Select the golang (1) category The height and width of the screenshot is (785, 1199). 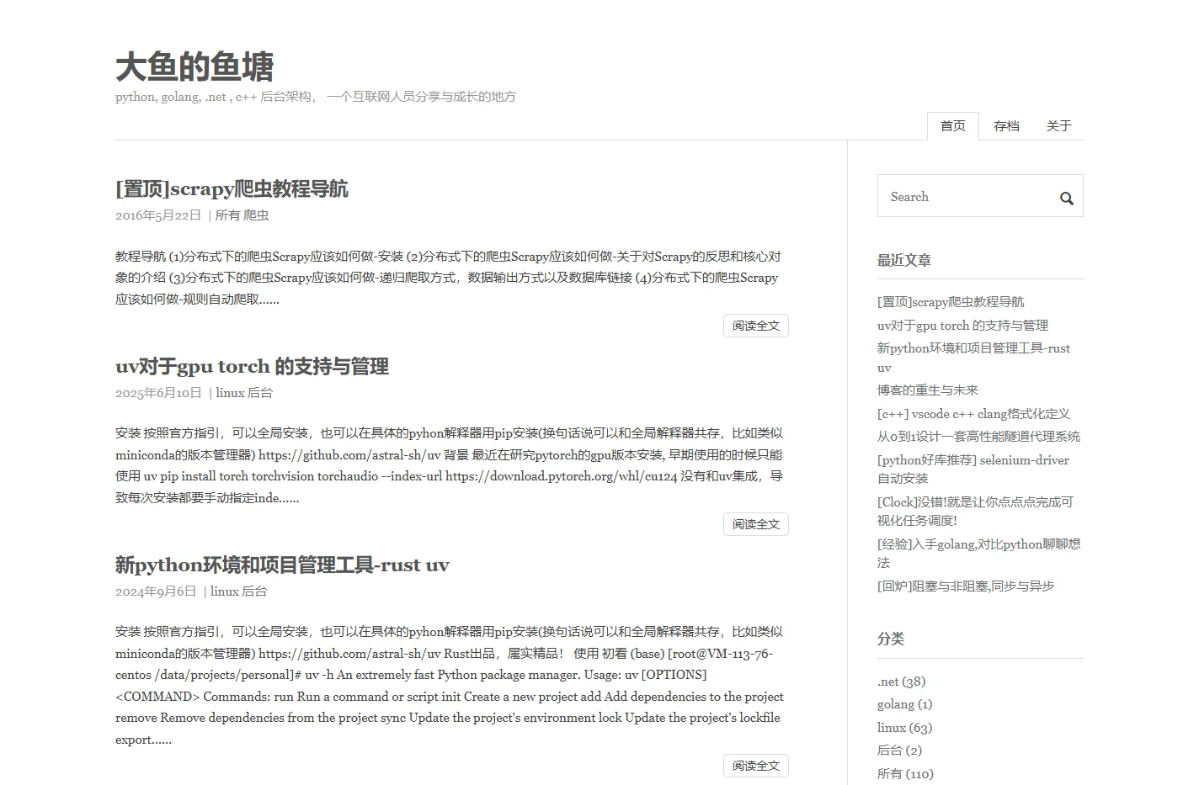pos(905,704)
